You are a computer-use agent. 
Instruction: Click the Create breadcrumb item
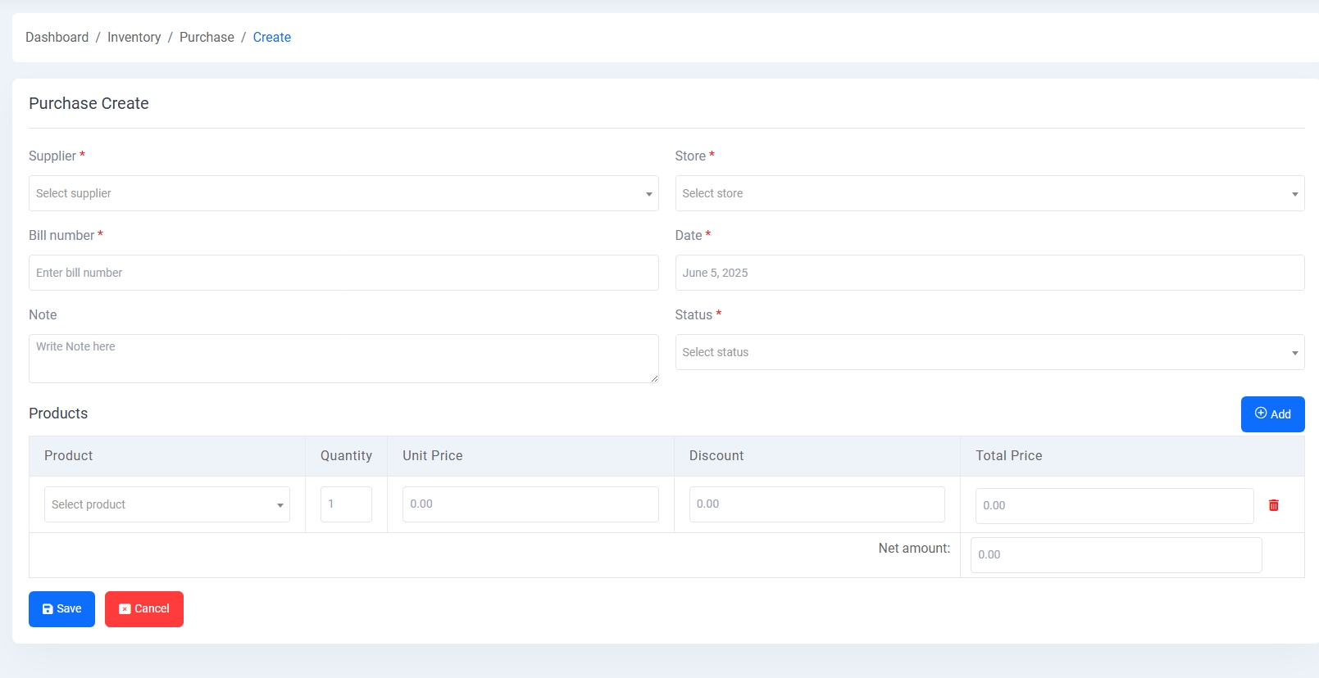click(271, 38)
